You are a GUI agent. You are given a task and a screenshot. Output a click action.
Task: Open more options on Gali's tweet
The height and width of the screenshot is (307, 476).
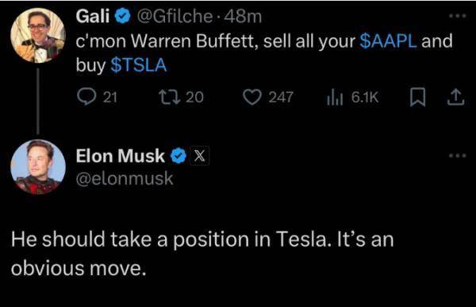[x=458, y=16]
